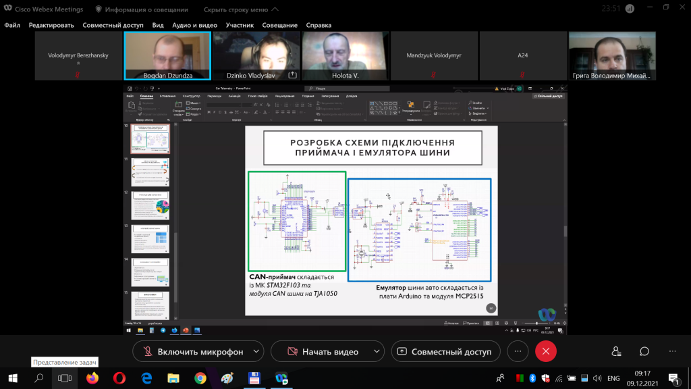Click the red leave meeting button
Screen dimensions: 691x389
(x=545, y=351)
